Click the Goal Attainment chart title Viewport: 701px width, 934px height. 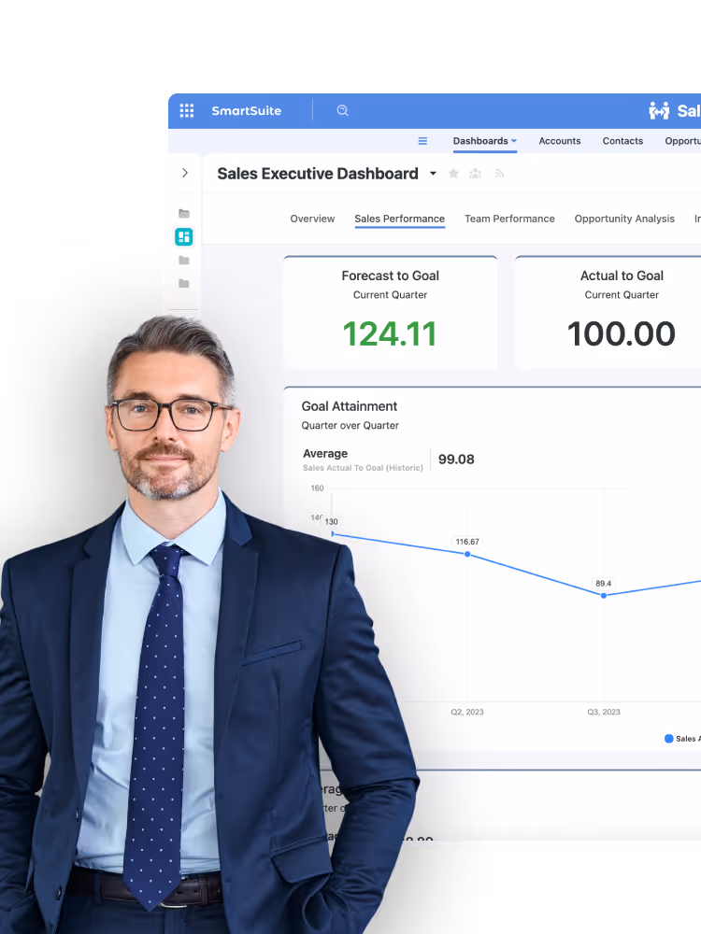(x=350, y=406)
